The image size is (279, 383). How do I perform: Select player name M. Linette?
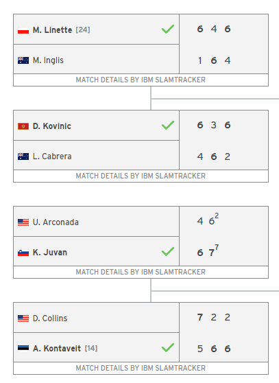tap(52, 30)
